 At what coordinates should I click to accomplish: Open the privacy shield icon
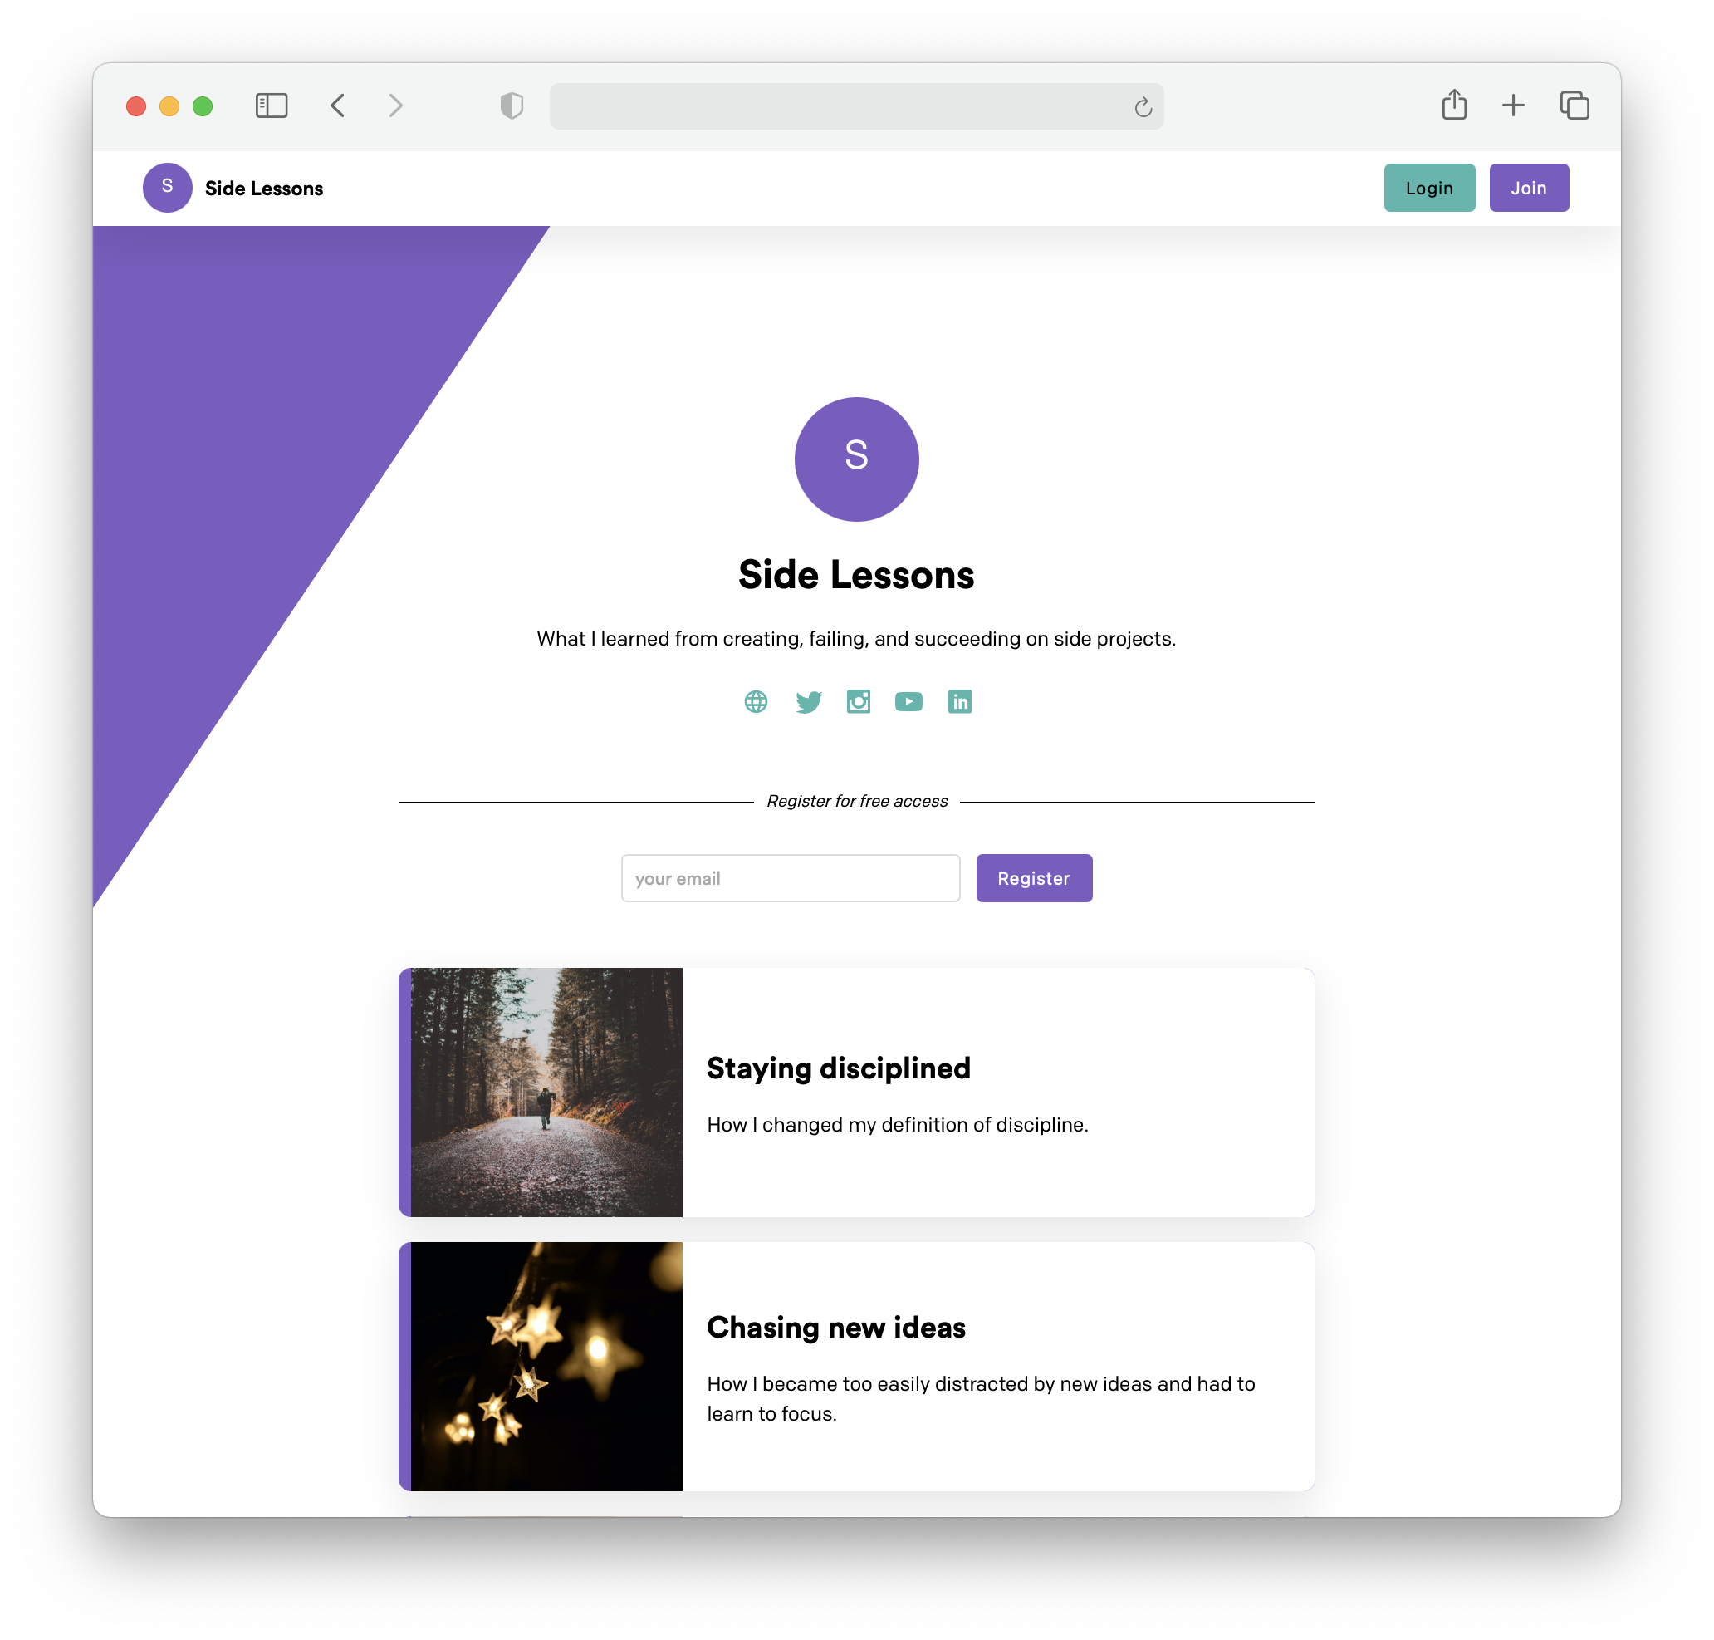point(511,106)
